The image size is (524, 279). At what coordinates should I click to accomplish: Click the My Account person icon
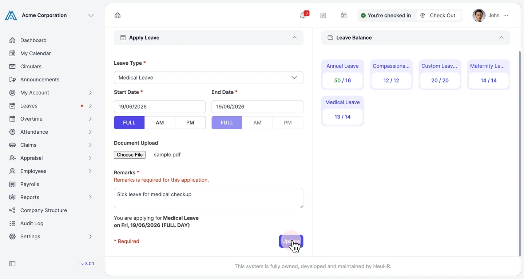pyautogui.click(x=12, y=93)
